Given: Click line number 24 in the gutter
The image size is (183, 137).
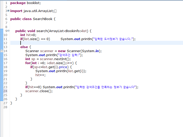Looking at the screenshot, I should (x=5, y=91).
